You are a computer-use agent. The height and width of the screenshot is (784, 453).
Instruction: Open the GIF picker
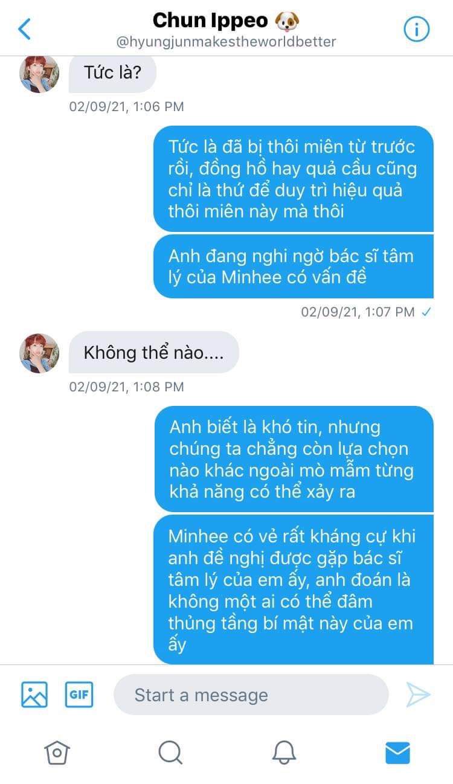(x=79, y=695)
